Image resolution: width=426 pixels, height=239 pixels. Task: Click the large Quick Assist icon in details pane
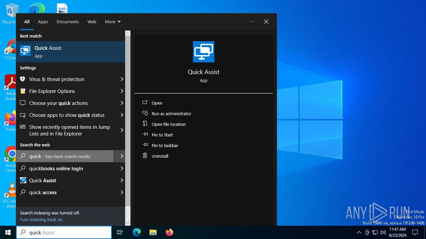pos(204,52)
